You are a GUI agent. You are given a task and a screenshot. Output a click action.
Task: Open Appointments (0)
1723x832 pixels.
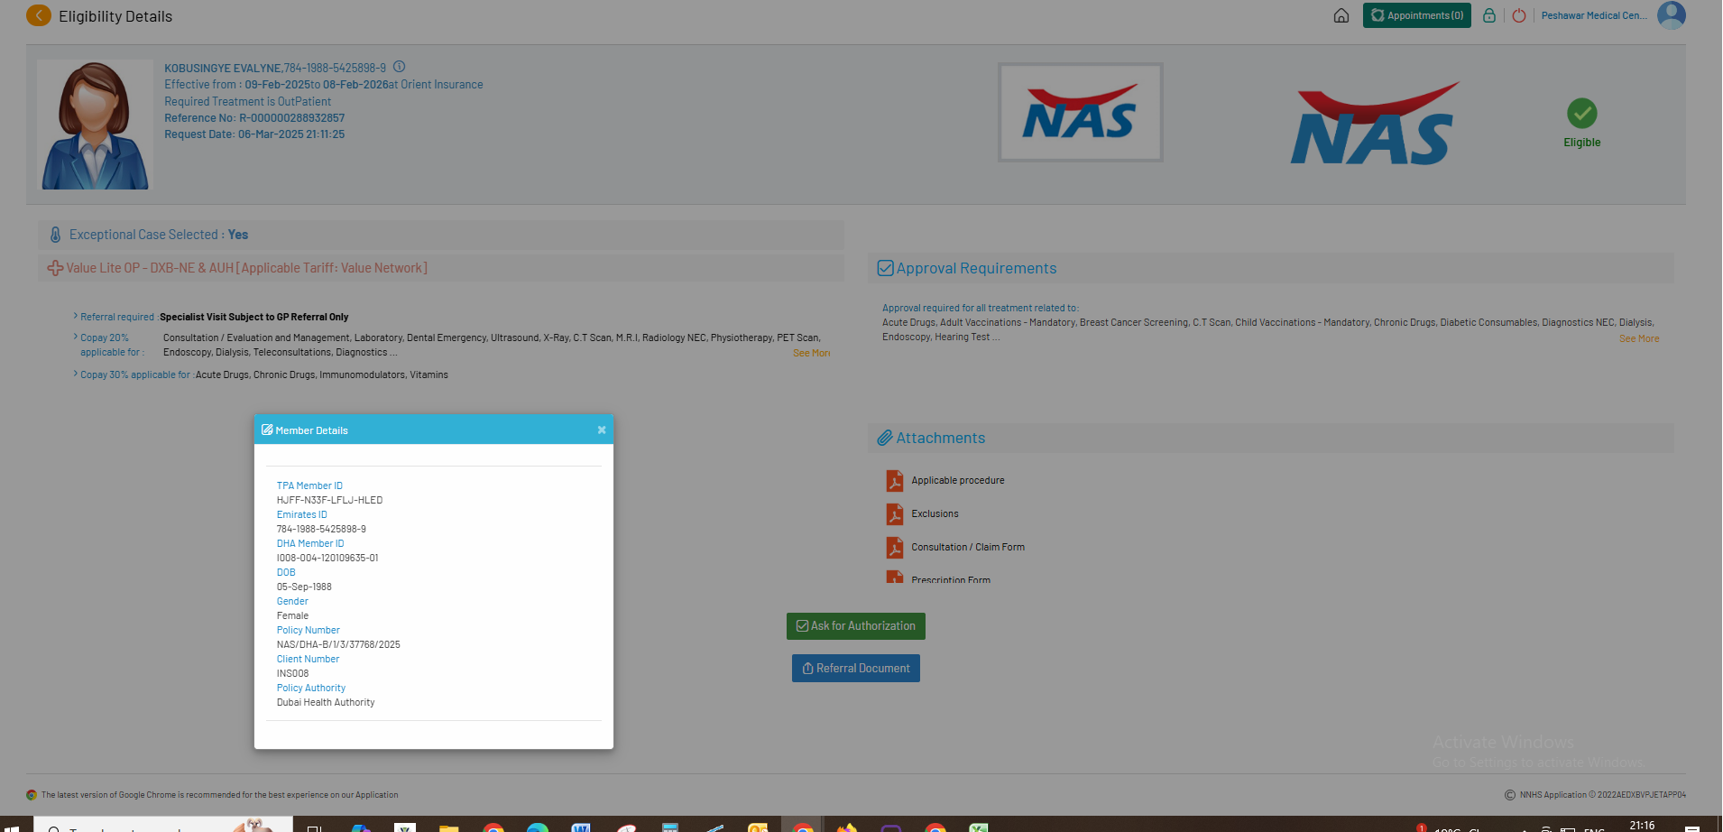[x=1417, y=15]
